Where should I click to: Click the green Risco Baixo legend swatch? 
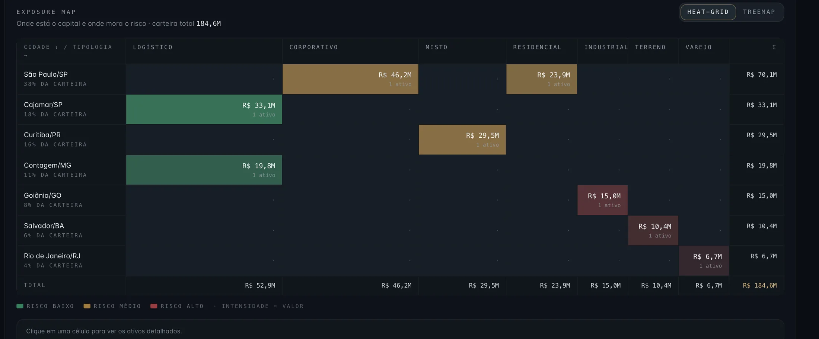20,306
